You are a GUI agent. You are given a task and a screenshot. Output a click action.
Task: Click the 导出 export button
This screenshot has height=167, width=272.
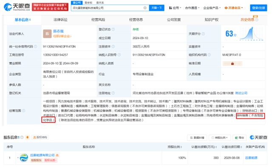click(x=240, y=138)
